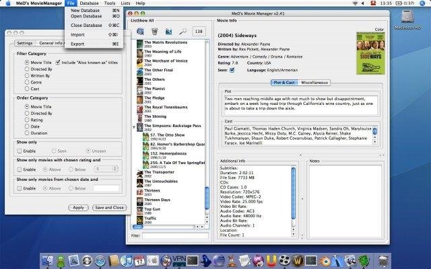
Task: Open the blue frog dock icon
Action: coord(205,261)
